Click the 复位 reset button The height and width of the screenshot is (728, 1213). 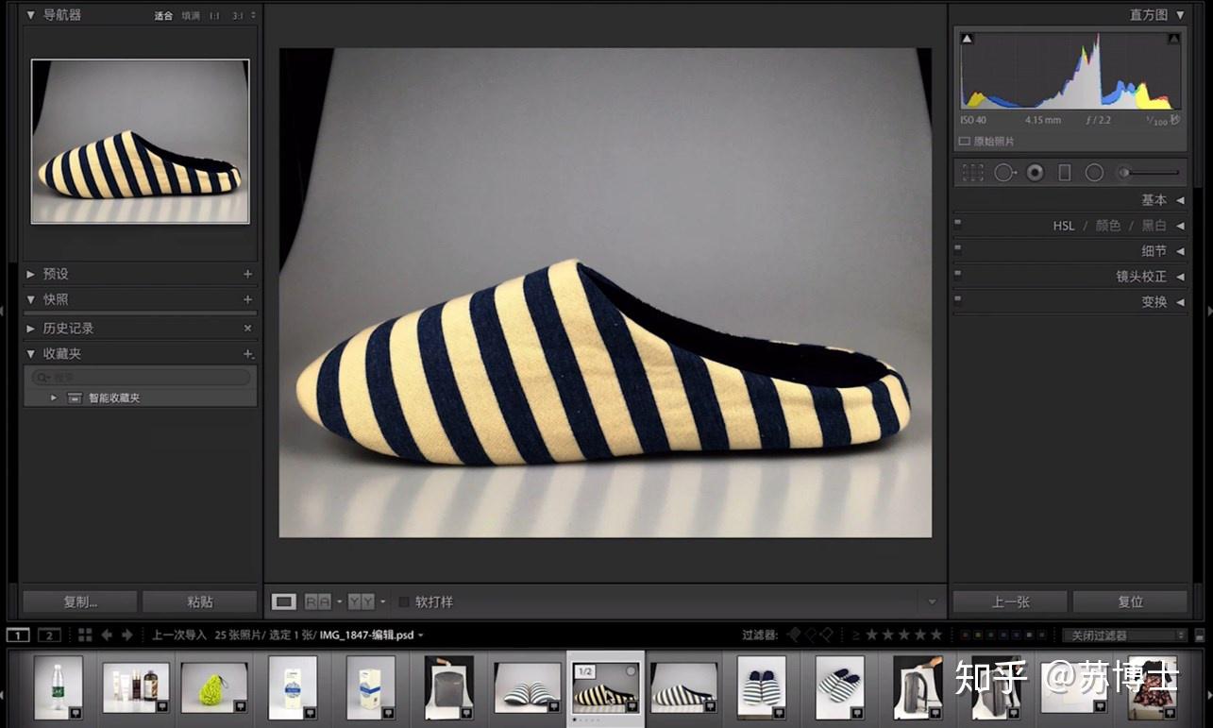[1130, 601]
